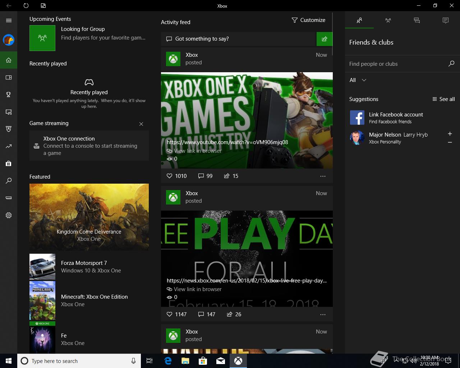Screen dimensions: 460x368
Task: Open more options for Free Play post
Action: [x=323, y=314]
